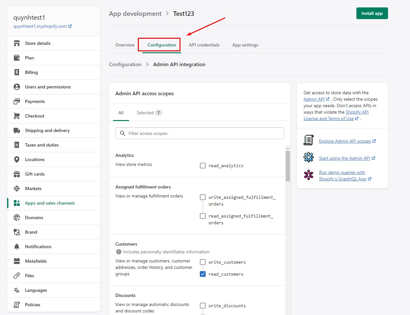Show the Selected scopes tab
The width and height of the screenshot is (410, 315).
pyautogui.click(x=149, y=113)
